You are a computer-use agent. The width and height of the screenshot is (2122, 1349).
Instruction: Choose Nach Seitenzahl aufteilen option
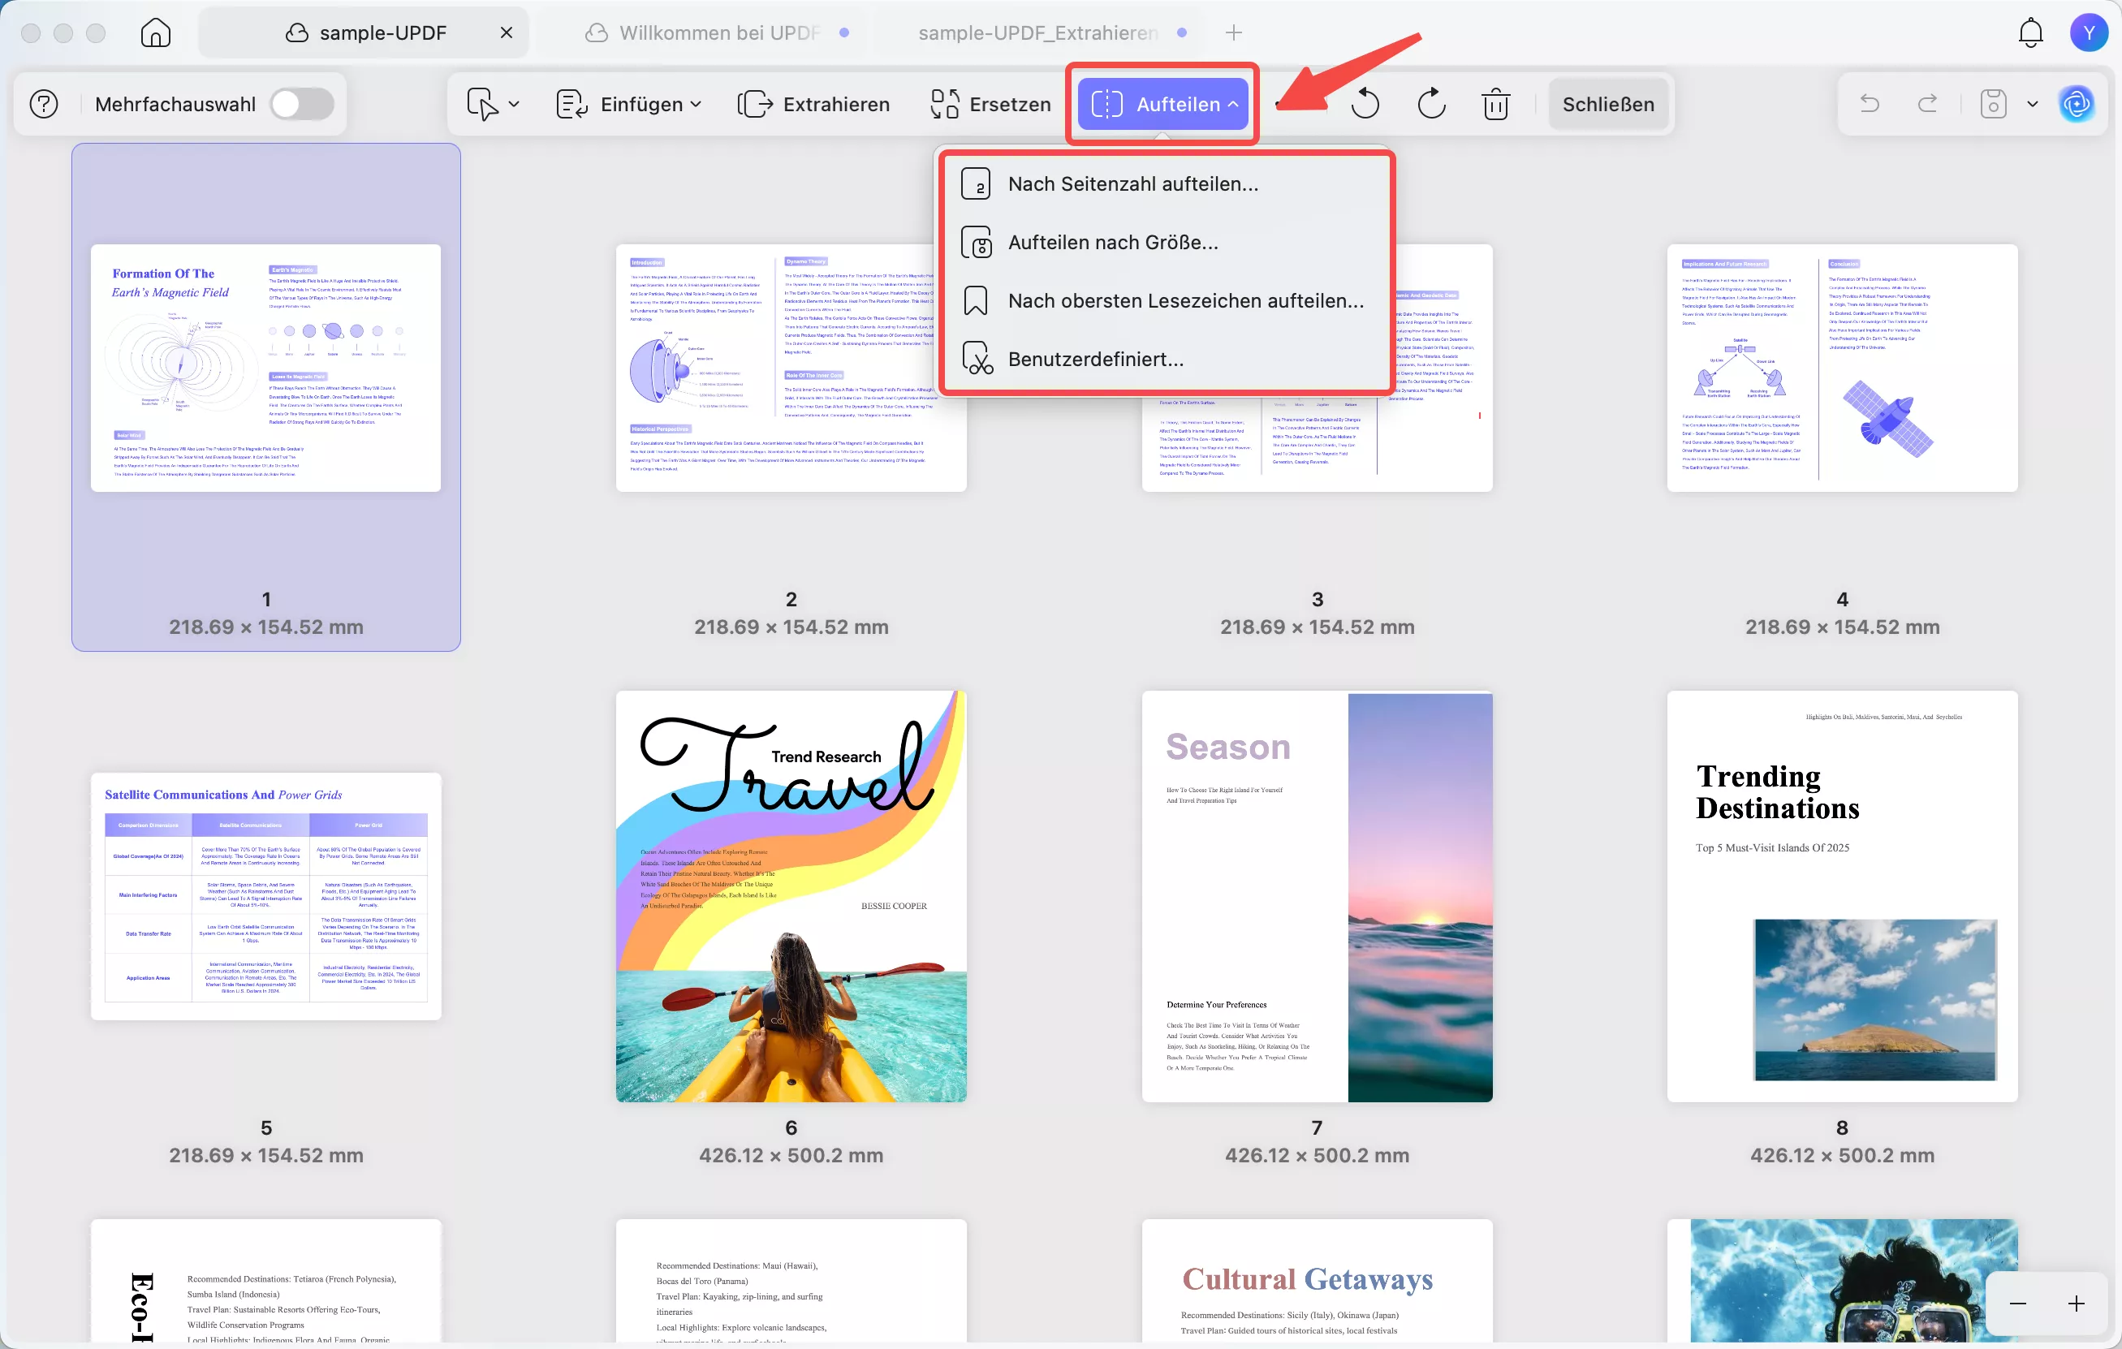pyautogui.click(x=1132, y=184)
